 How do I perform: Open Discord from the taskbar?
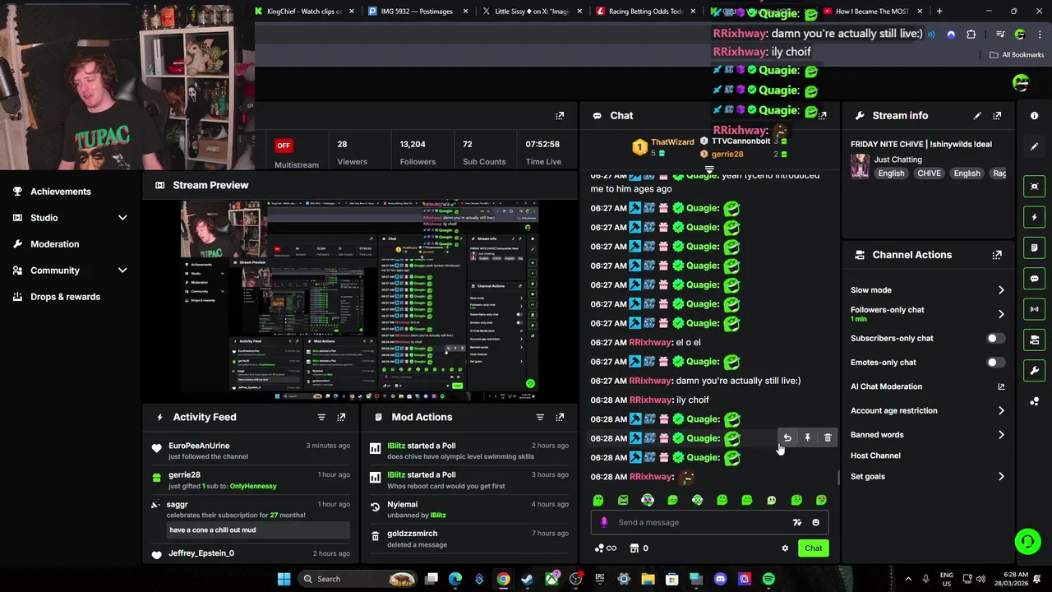click(x=721, y=579)
